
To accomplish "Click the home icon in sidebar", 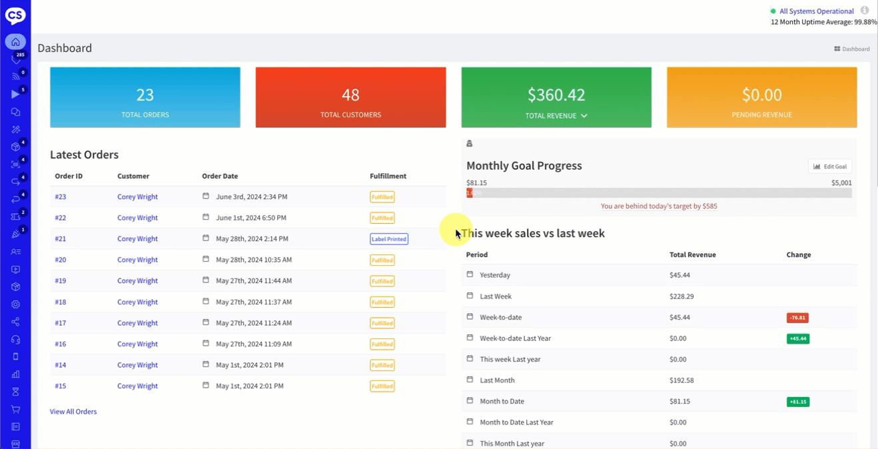I will pos(15,42).
